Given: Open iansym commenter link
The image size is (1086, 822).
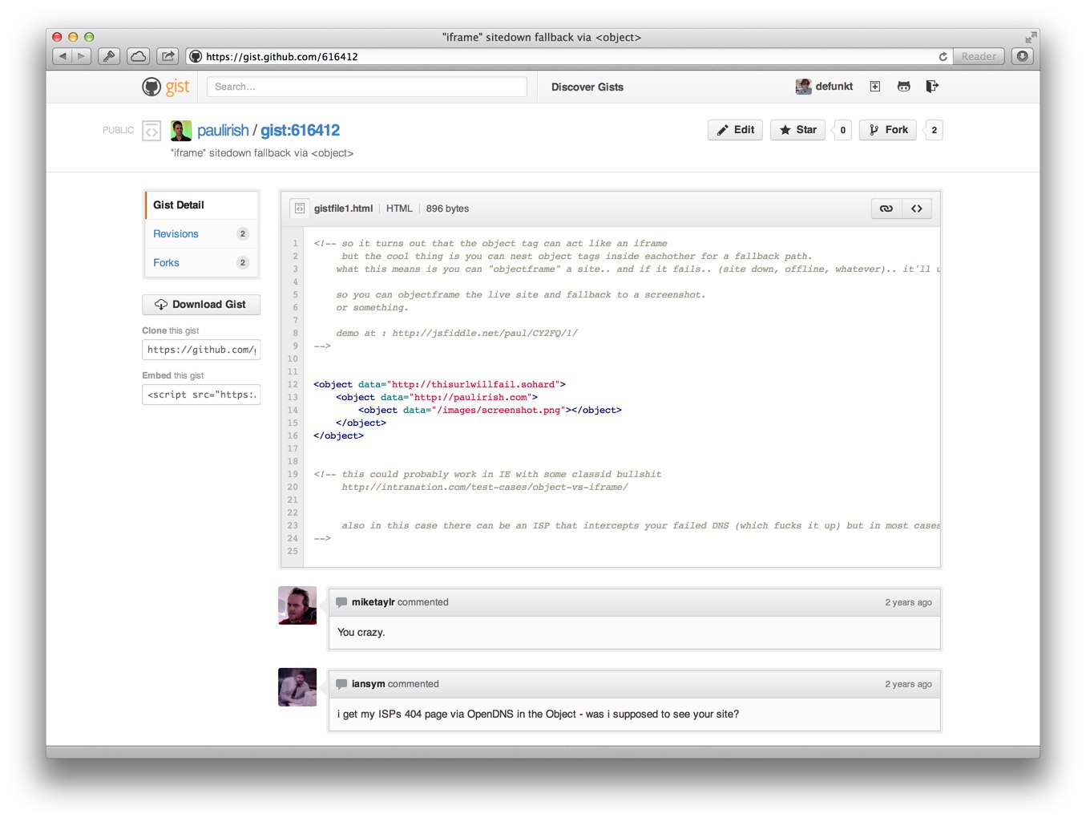Looking at the screenshot, I should pyautogui.click(x=368, y=684).
